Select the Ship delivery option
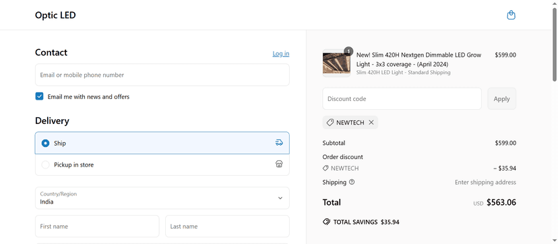Viewport: 558px width, 244px height. (x=162, y=143)
